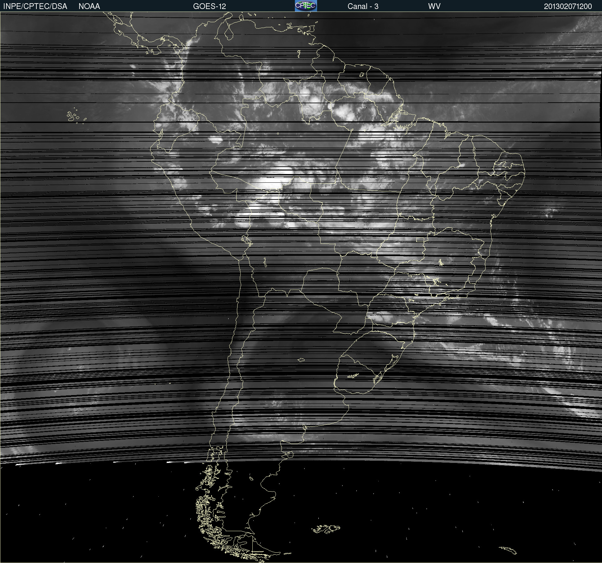
Task: Click the NOAA label in the header
Action: [x=89, y=6]
